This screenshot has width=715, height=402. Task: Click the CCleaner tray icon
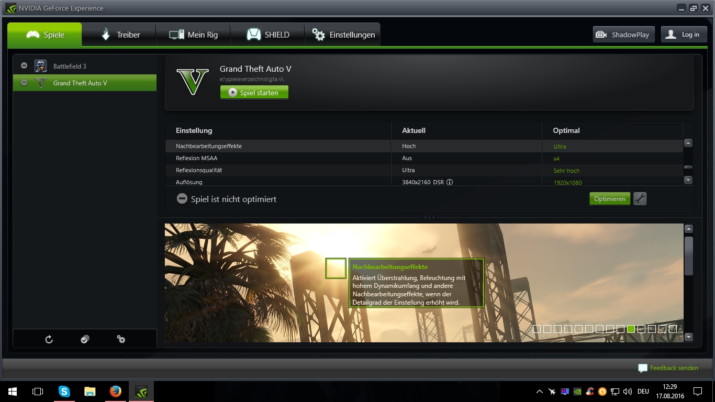click(590, 392)
